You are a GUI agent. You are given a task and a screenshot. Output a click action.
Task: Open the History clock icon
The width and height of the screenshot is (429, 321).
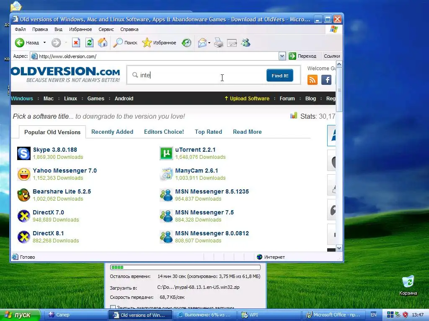(x=186, y=43)
